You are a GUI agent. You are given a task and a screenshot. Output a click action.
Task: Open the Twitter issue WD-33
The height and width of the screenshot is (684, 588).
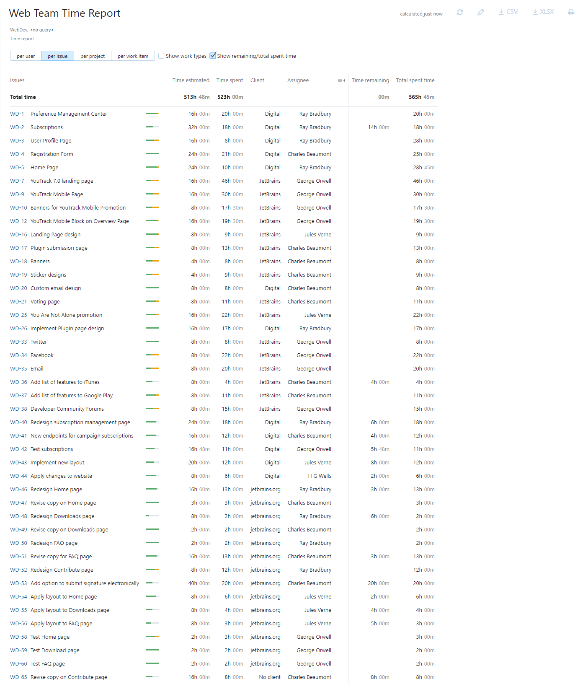click(x=39, y=342)
